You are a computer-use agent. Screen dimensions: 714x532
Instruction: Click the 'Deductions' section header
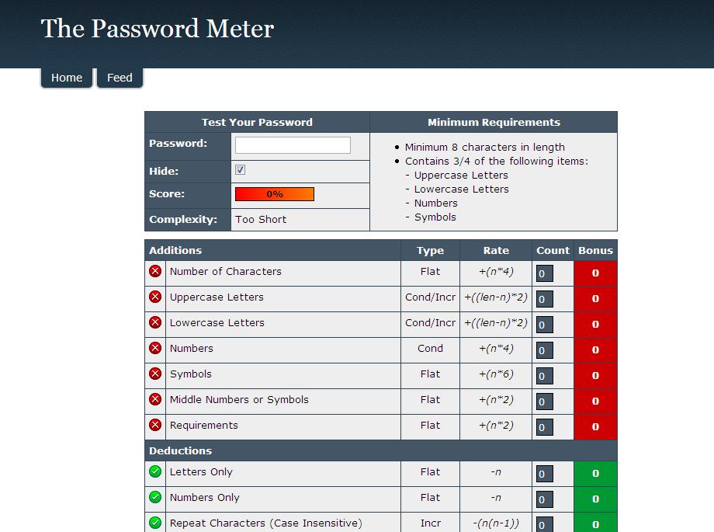[x=180, y=450]
